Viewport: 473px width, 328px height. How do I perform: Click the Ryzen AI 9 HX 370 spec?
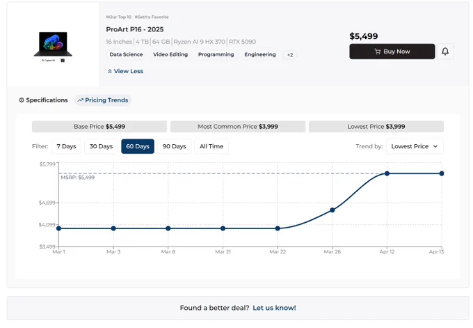pos(200,42)
